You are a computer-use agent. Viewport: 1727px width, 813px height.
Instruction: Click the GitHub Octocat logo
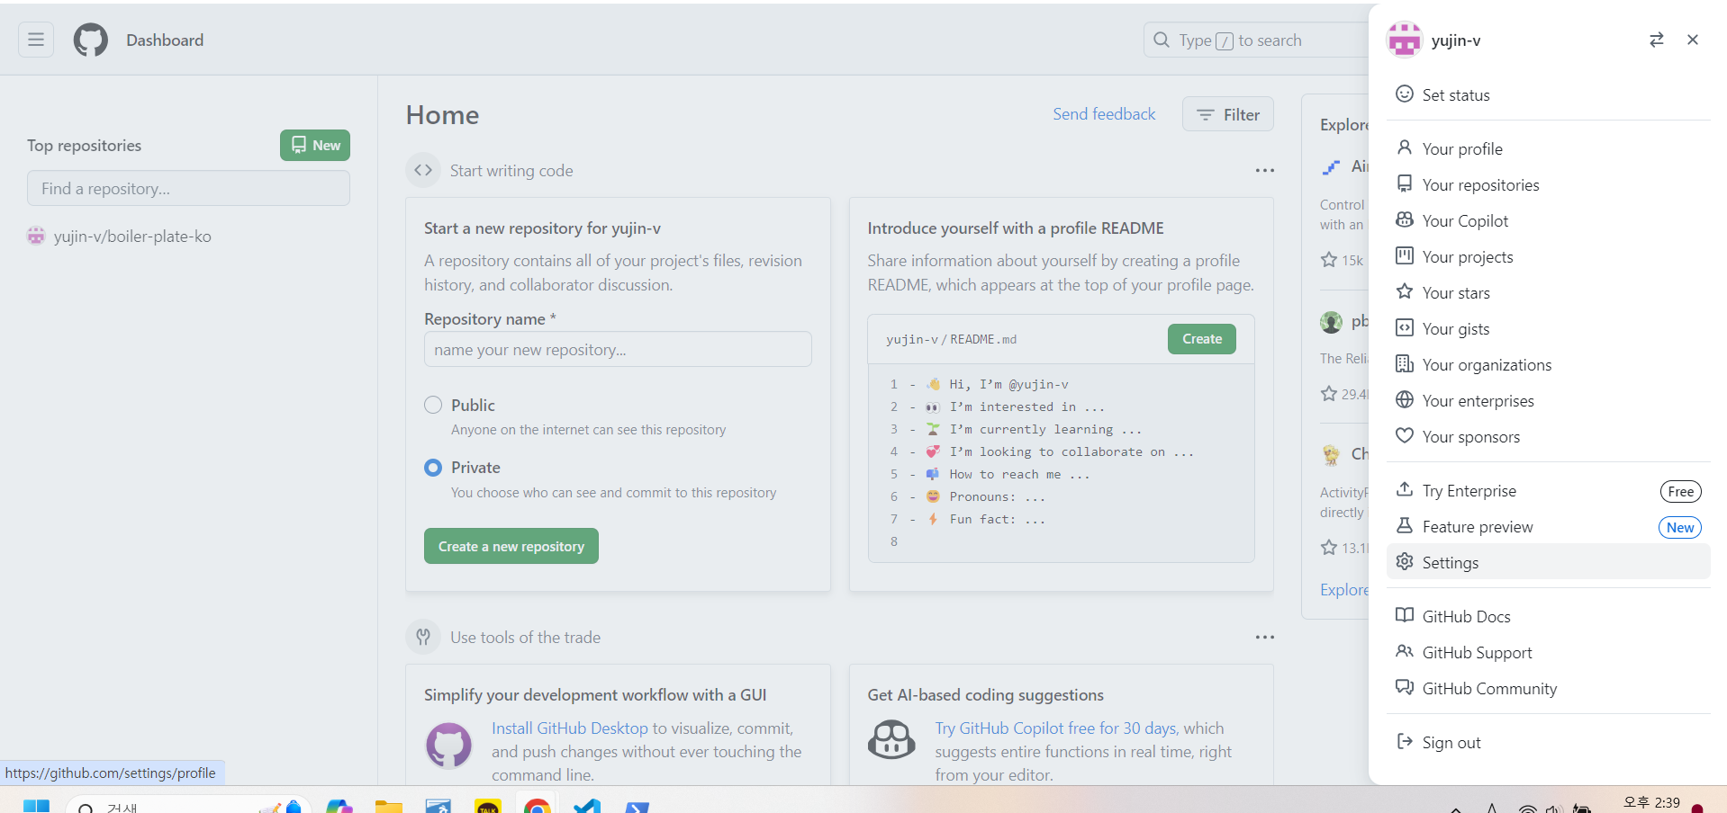[x=90, y=40]
